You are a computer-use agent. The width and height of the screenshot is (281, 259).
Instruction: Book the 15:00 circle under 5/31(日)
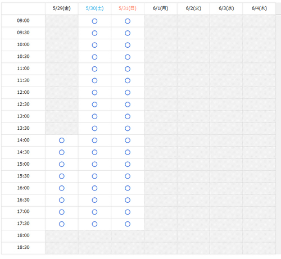(128, 164)
